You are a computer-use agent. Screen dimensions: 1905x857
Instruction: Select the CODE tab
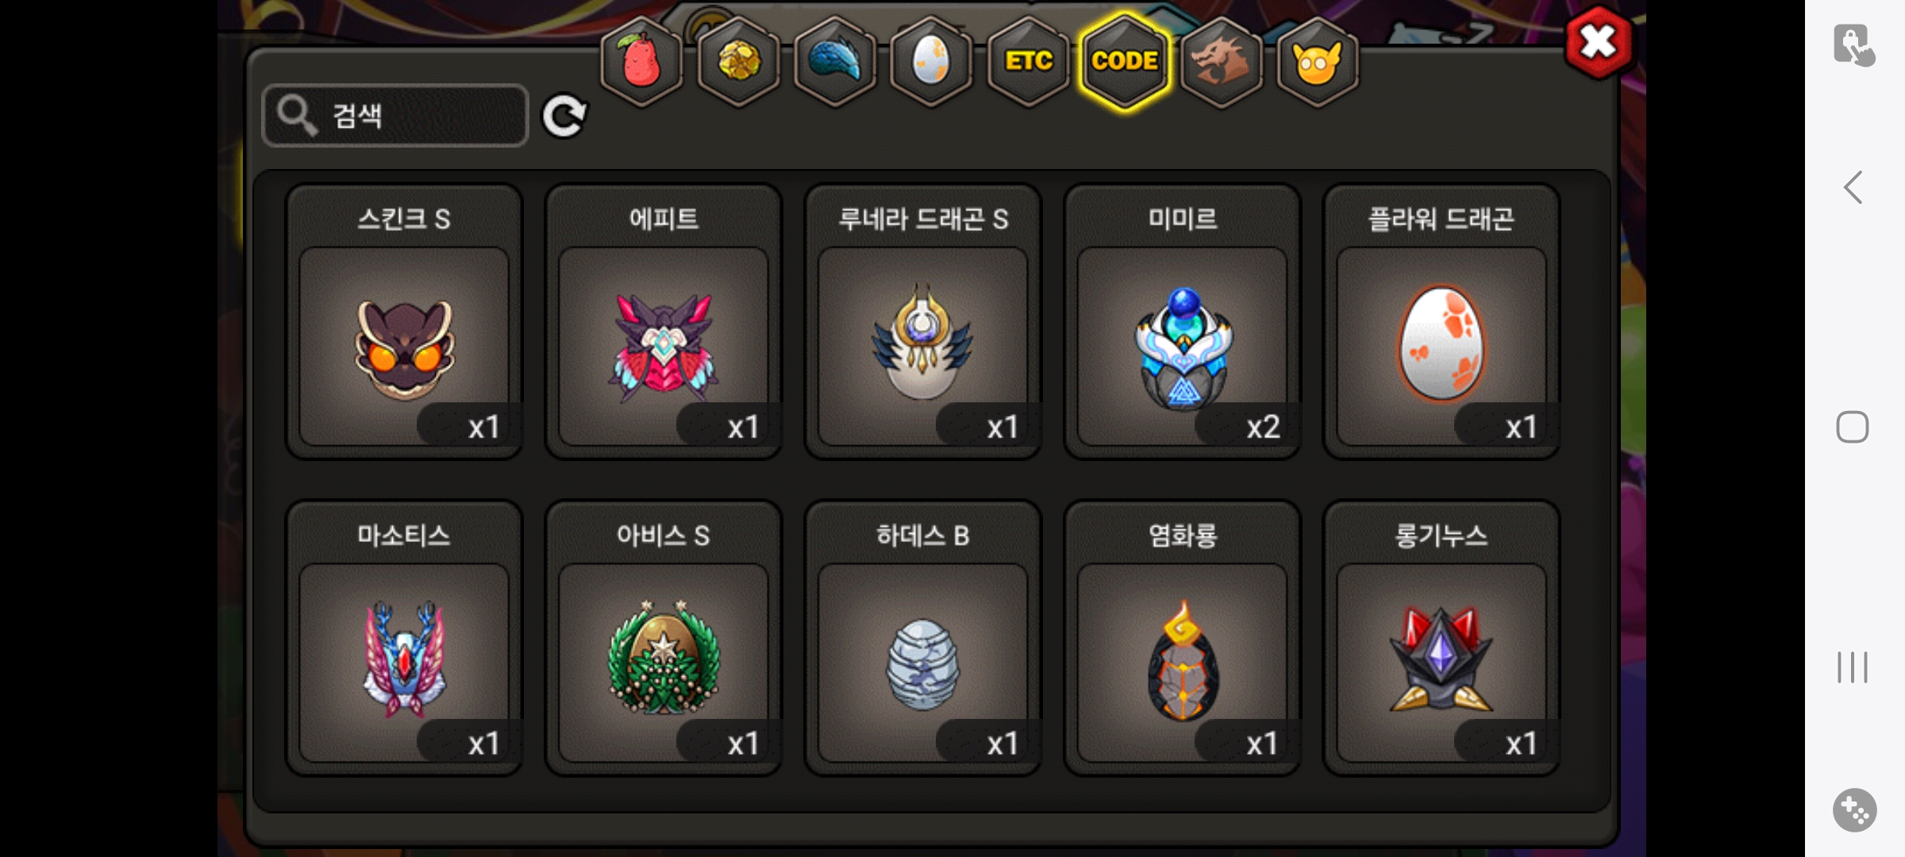(1125, 62)
